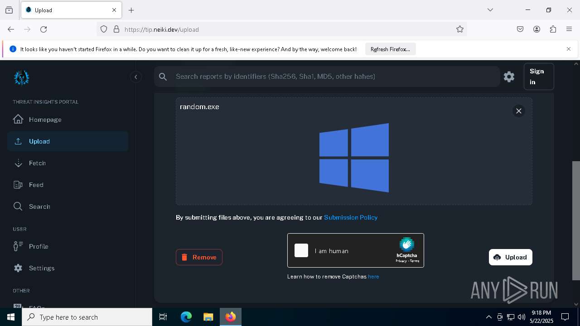Screen dimensions: 580x326
Task: Click the Sign in button
Action: [x=539, y=77]
